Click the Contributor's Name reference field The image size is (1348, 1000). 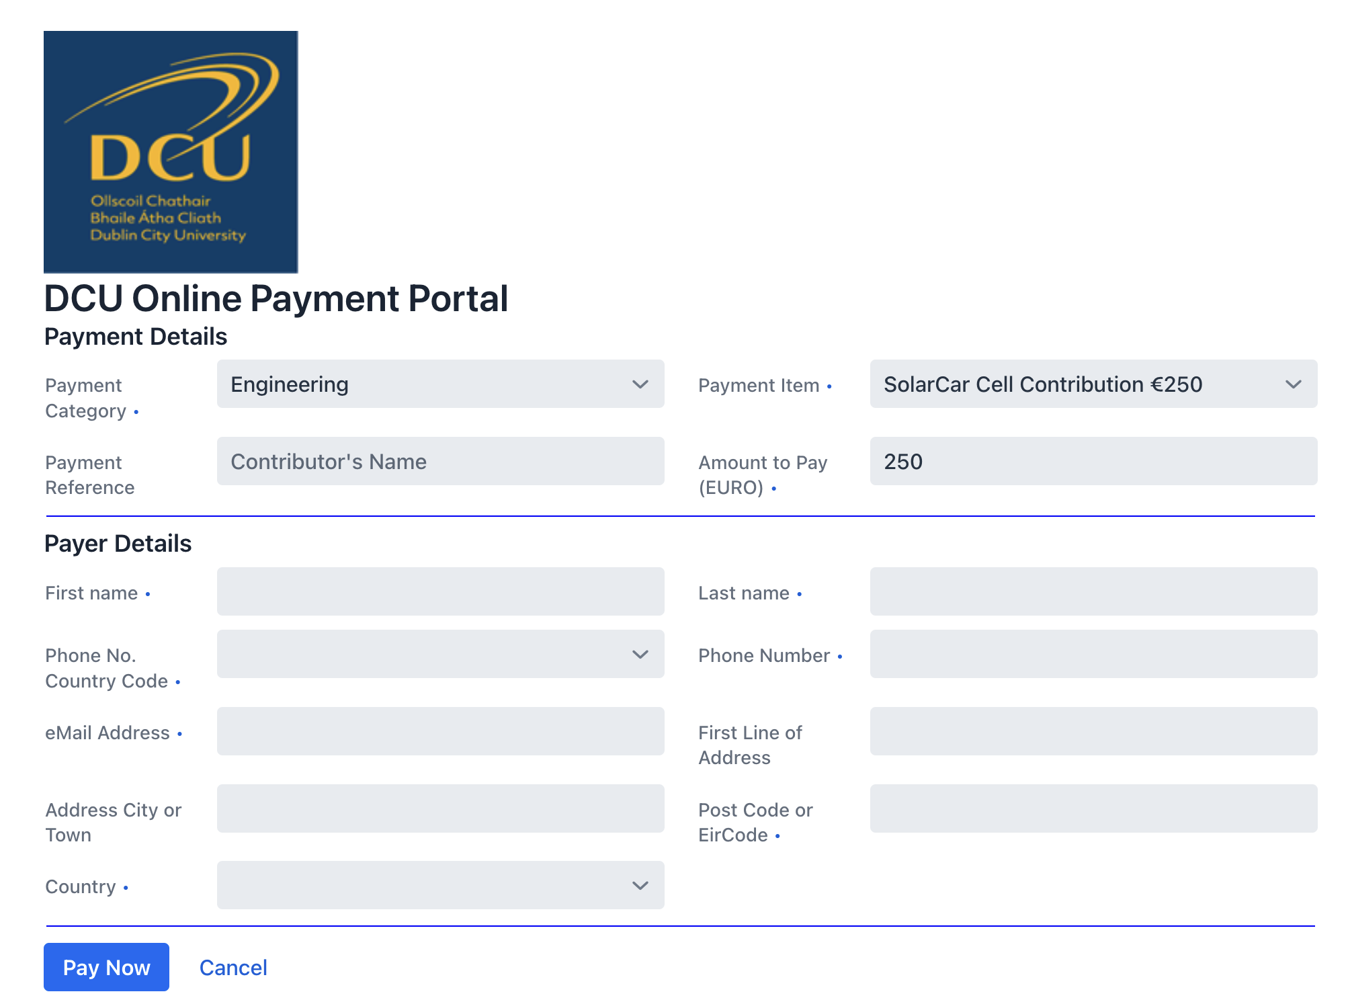coord(440,461)
